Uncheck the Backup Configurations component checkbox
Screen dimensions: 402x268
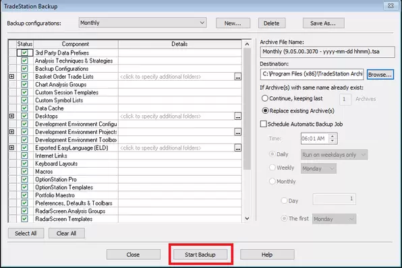click(24, 69)
